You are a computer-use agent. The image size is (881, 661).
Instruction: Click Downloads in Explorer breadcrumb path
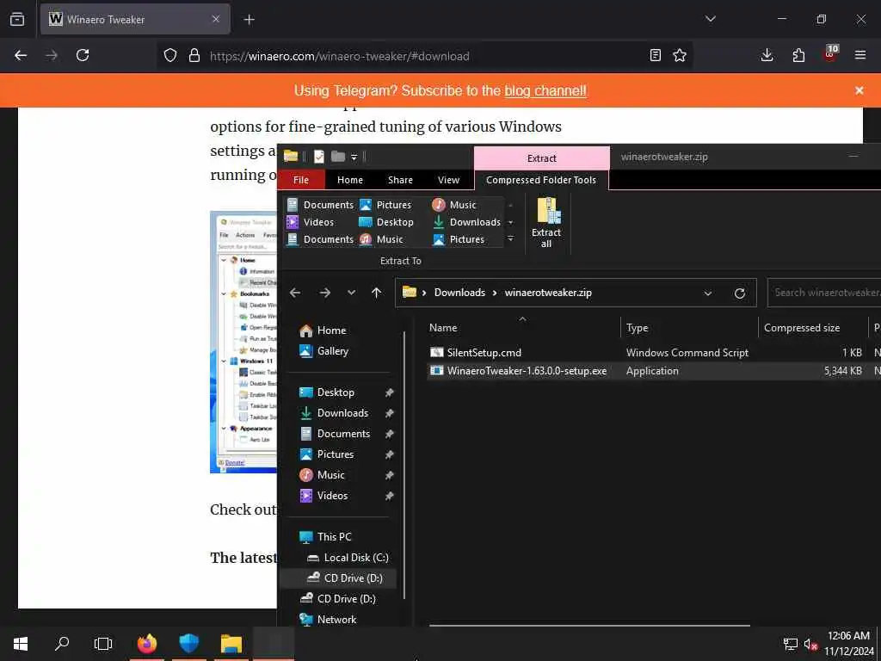[459, 293]
